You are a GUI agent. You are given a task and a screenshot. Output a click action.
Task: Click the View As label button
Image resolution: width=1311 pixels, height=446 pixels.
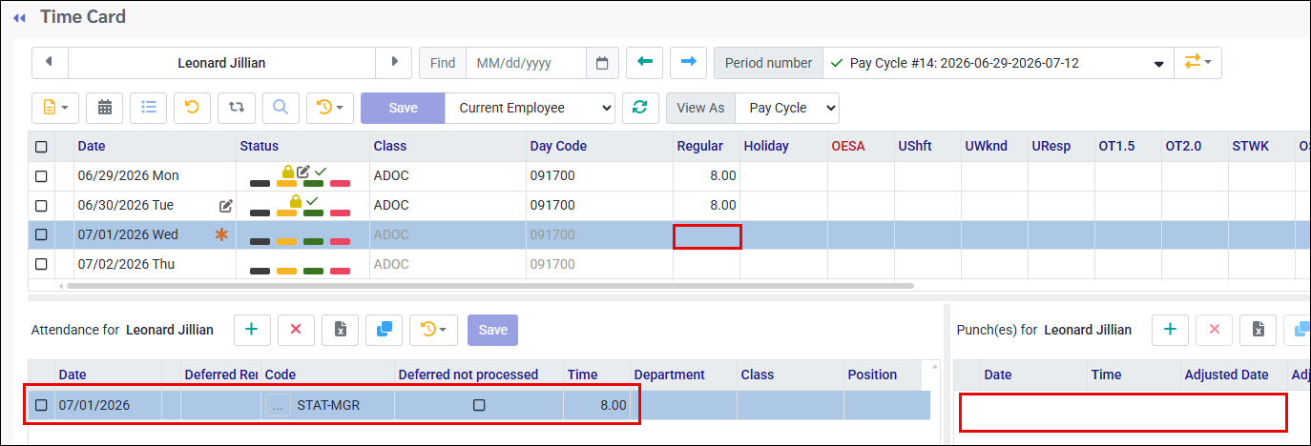(700, 108)
